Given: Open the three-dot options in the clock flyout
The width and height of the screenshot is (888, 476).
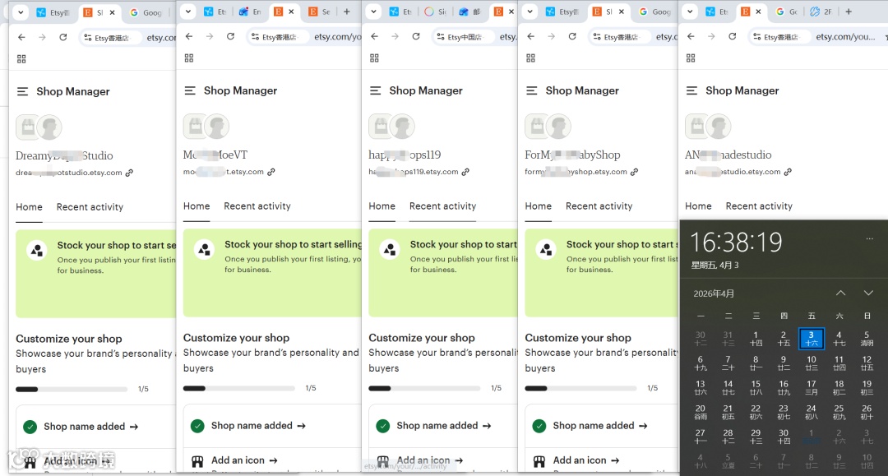Looking at the screenshot, I should 869,239.
